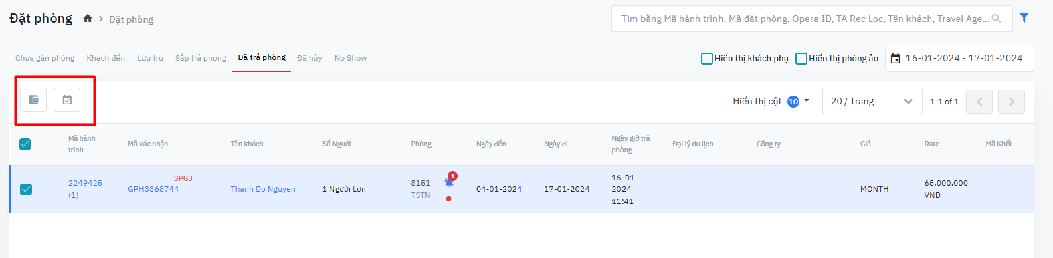Open the 16-01-2024 - 17-01-2024 date picker
Image resolution: width=1053 pixels, height=258 pixels.
[x=959, y=58]
